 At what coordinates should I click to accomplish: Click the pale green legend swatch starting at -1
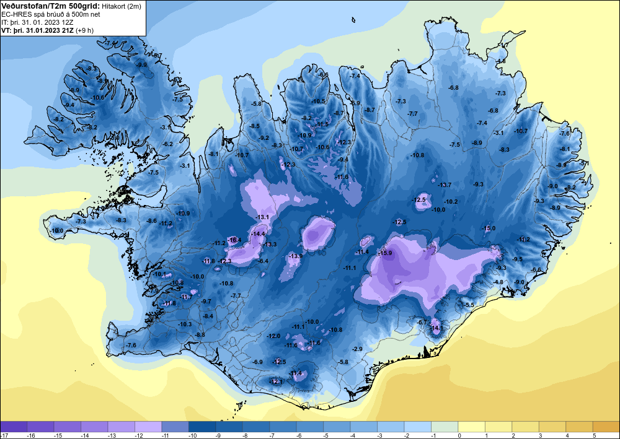445,427
